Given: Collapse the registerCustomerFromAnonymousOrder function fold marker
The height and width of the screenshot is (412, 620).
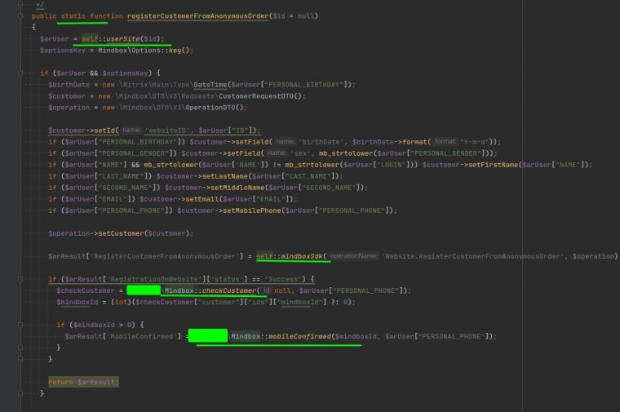Looking at the screenshot, I should tap(20, 16).
